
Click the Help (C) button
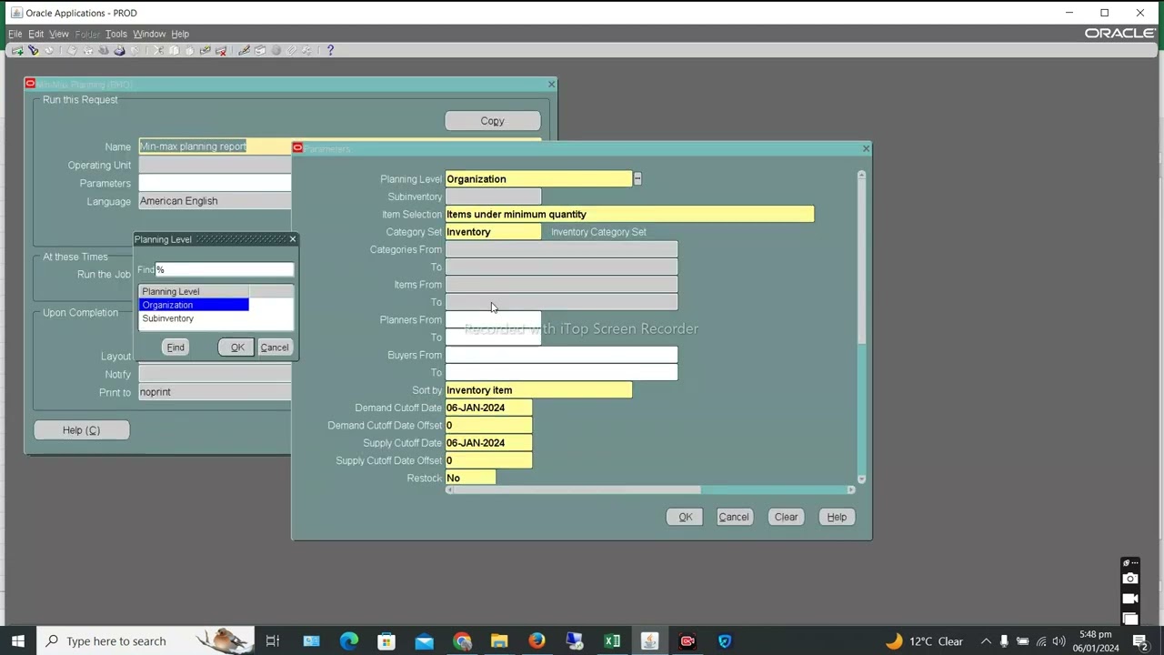[82, 430]
